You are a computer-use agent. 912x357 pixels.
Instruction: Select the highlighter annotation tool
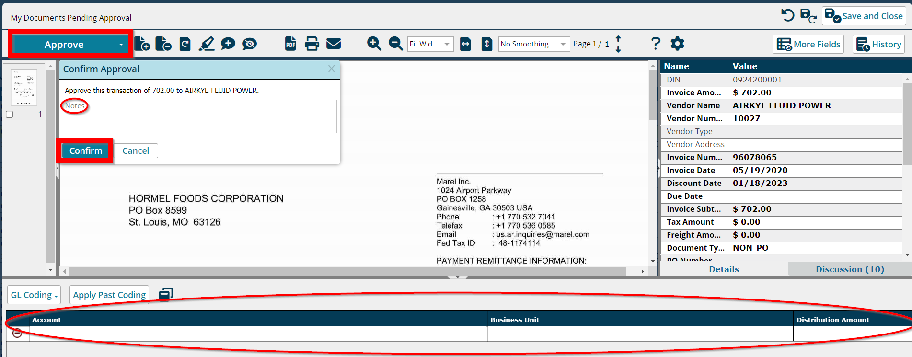pos(207,44)
